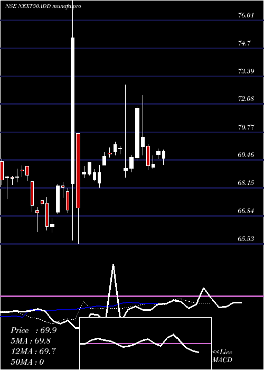The width and height of the screenshot is (264, 370).
Task: Click the 68.15 price axis label
Action: tap(246, 183)
